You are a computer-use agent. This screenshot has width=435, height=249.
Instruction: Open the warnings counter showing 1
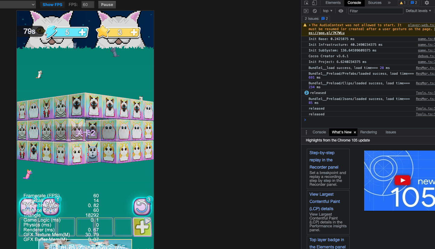coord(402,3)
